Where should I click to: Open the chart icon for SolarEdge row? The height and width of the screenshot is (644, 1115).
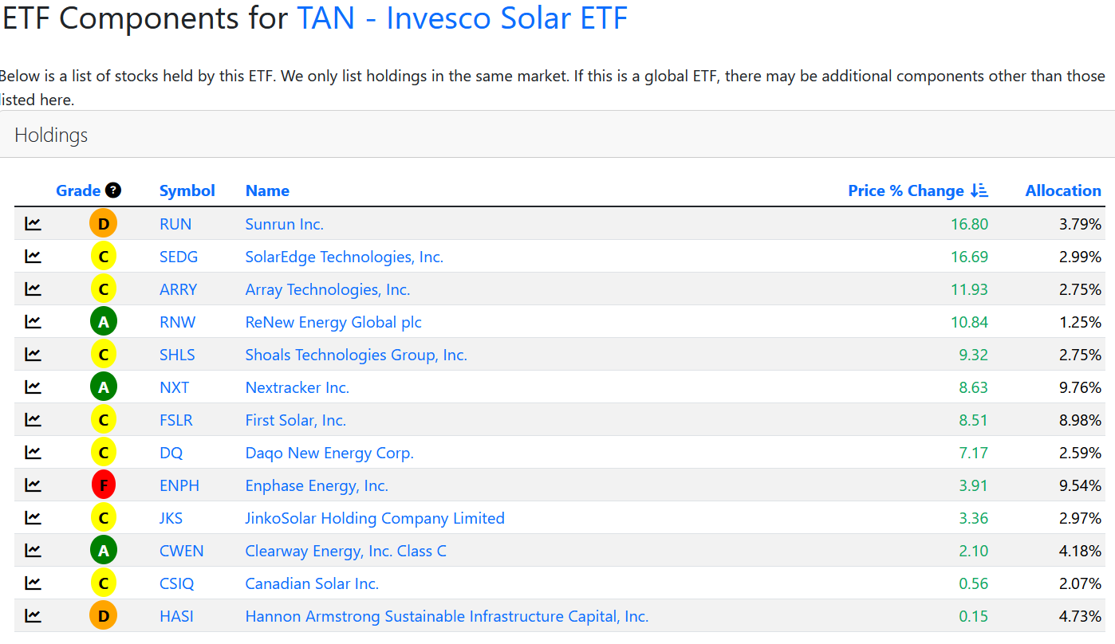pos(33,257)
